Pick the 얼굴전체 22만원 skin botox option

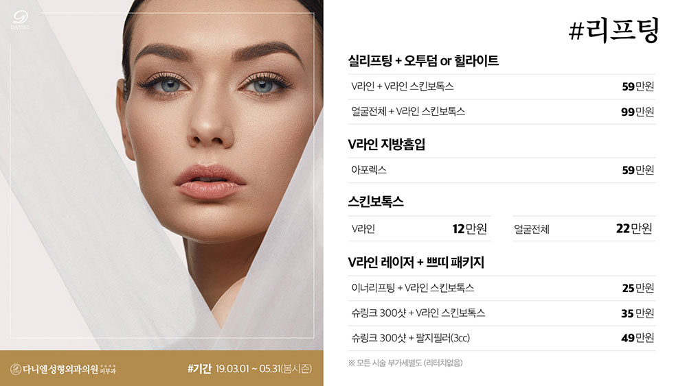coord(584,228)
